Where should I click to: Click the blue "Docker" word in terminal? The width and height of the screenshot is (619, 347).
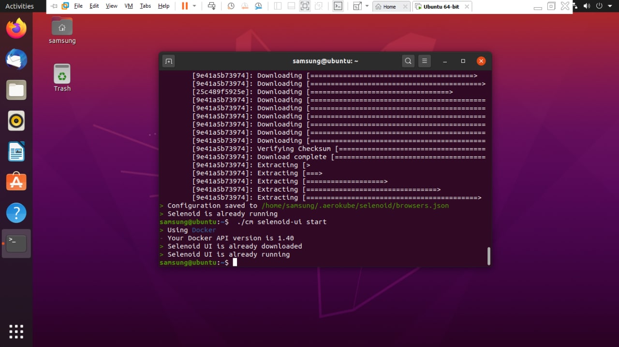tap(204, 230)
